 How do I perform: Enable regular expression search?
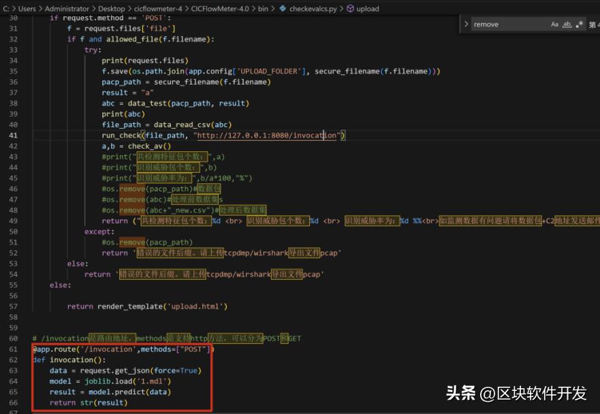(x=580, y=25)
